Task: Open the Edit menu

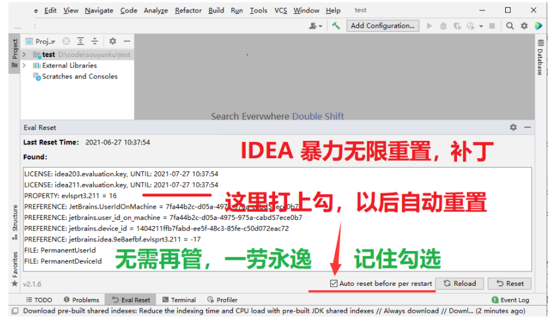Action: pos(50,10)
